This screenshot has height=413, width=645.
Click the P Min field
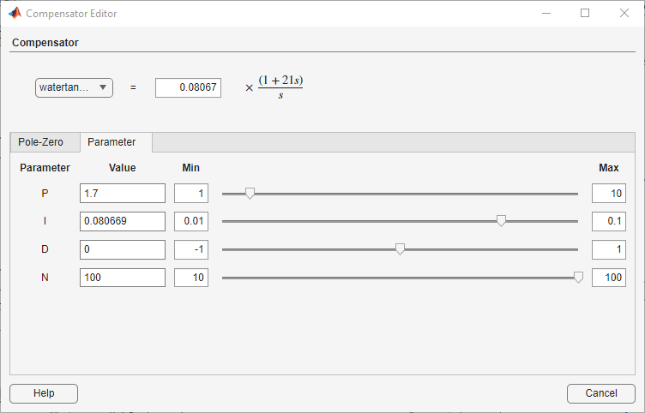[191, 193]
